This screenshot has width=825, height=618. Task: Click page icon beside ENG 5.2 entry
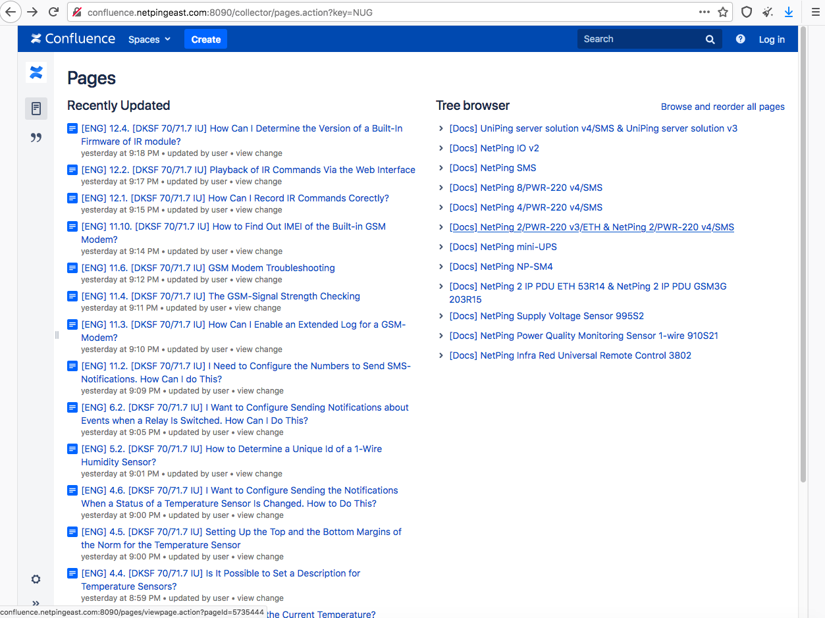pos(72,450)
